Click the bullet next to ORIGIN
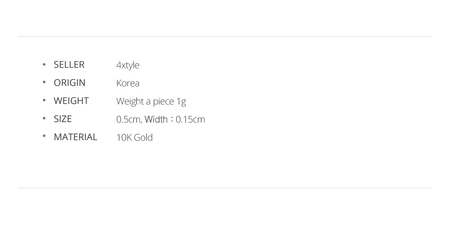 (44, 82)
